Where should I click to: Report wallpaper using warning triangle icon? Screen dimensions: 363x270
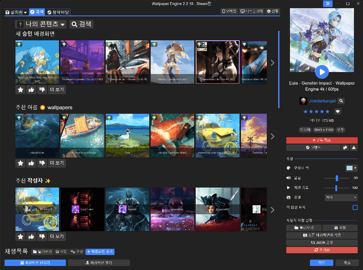coord(354,148)
